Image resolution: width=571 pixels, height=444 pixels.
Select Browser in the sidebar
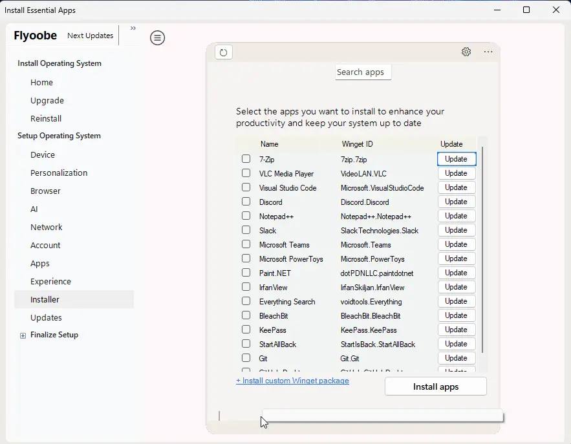tap(45, 191)
